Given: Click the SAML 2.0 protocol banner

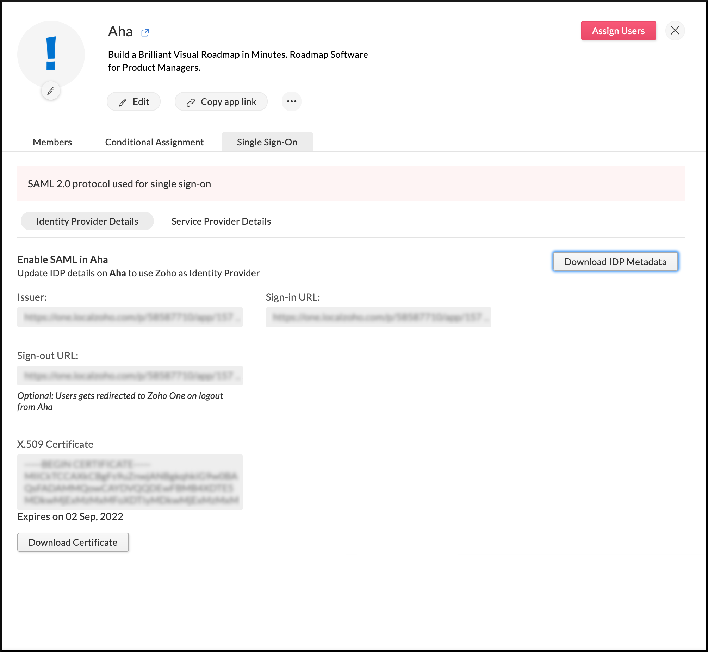Looking at the screenshot, I should tap(351, 183).
